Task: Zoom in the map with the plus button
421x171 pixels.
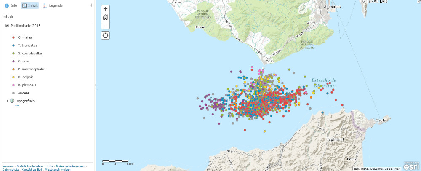Action: pos(106,8)
